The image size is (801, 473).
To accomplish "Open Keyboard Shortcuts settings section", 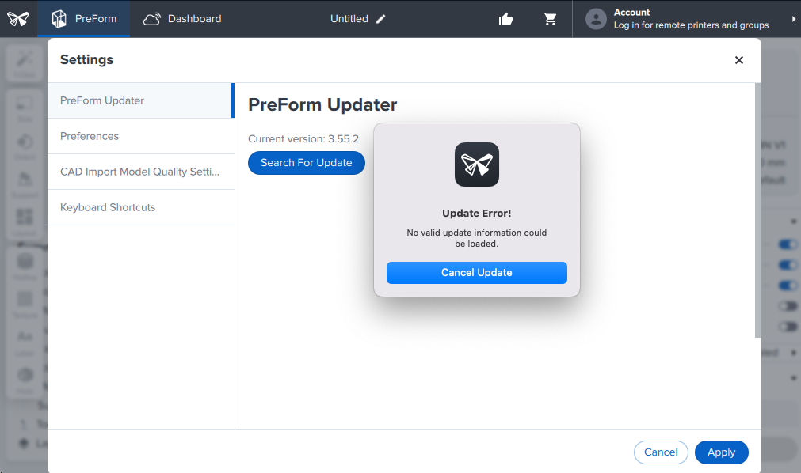I will pos(141,208).
